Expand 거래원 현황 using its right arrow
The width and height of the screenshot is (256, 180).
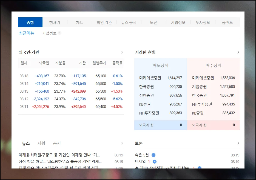(238, 52)
